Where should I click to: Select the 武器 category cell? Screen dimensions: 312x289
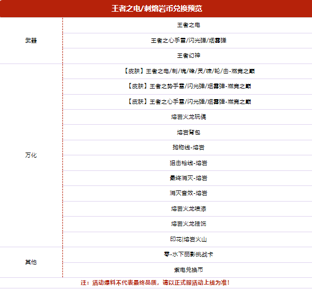pyautogui.click(x=31, y=41)
